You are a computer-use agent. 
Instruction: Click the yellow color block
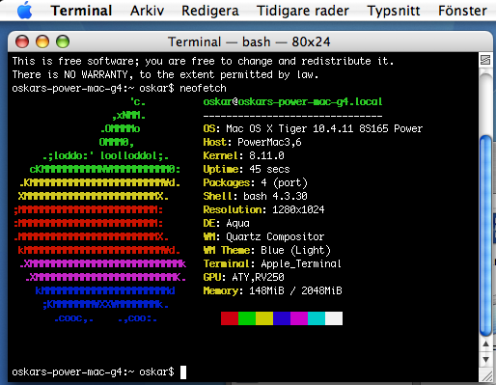(264, 318)
